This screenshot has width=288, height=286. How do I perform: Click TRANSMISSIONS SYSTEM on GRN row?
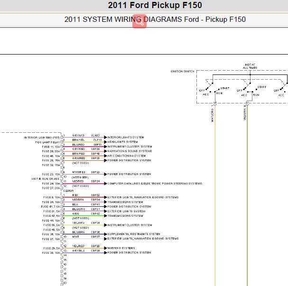[x=125, y=216]
